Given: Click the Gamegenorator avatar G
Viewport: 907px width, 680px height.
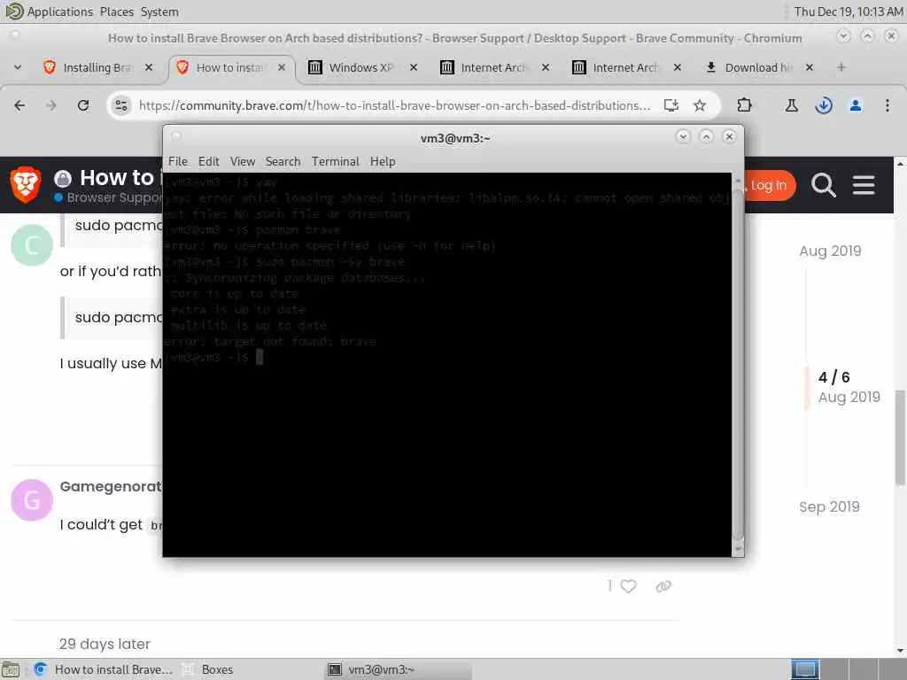Looking at the screenshot, I should coord(32,500).
